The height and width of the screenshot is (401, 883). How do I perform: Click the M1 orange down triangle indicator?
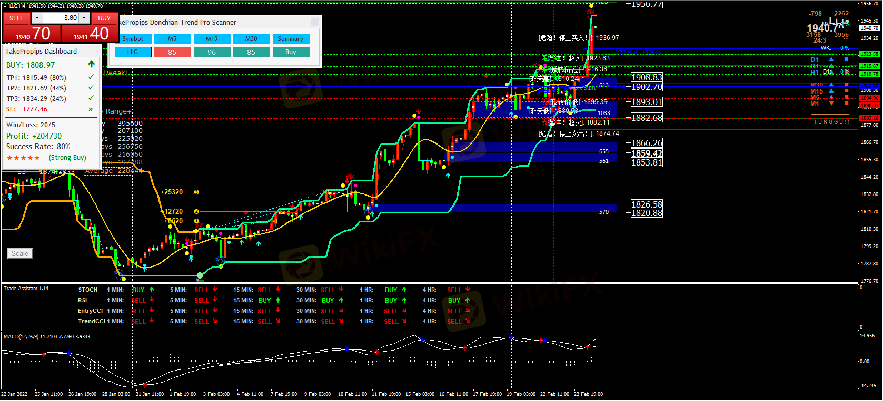click(x=831, y=104)
